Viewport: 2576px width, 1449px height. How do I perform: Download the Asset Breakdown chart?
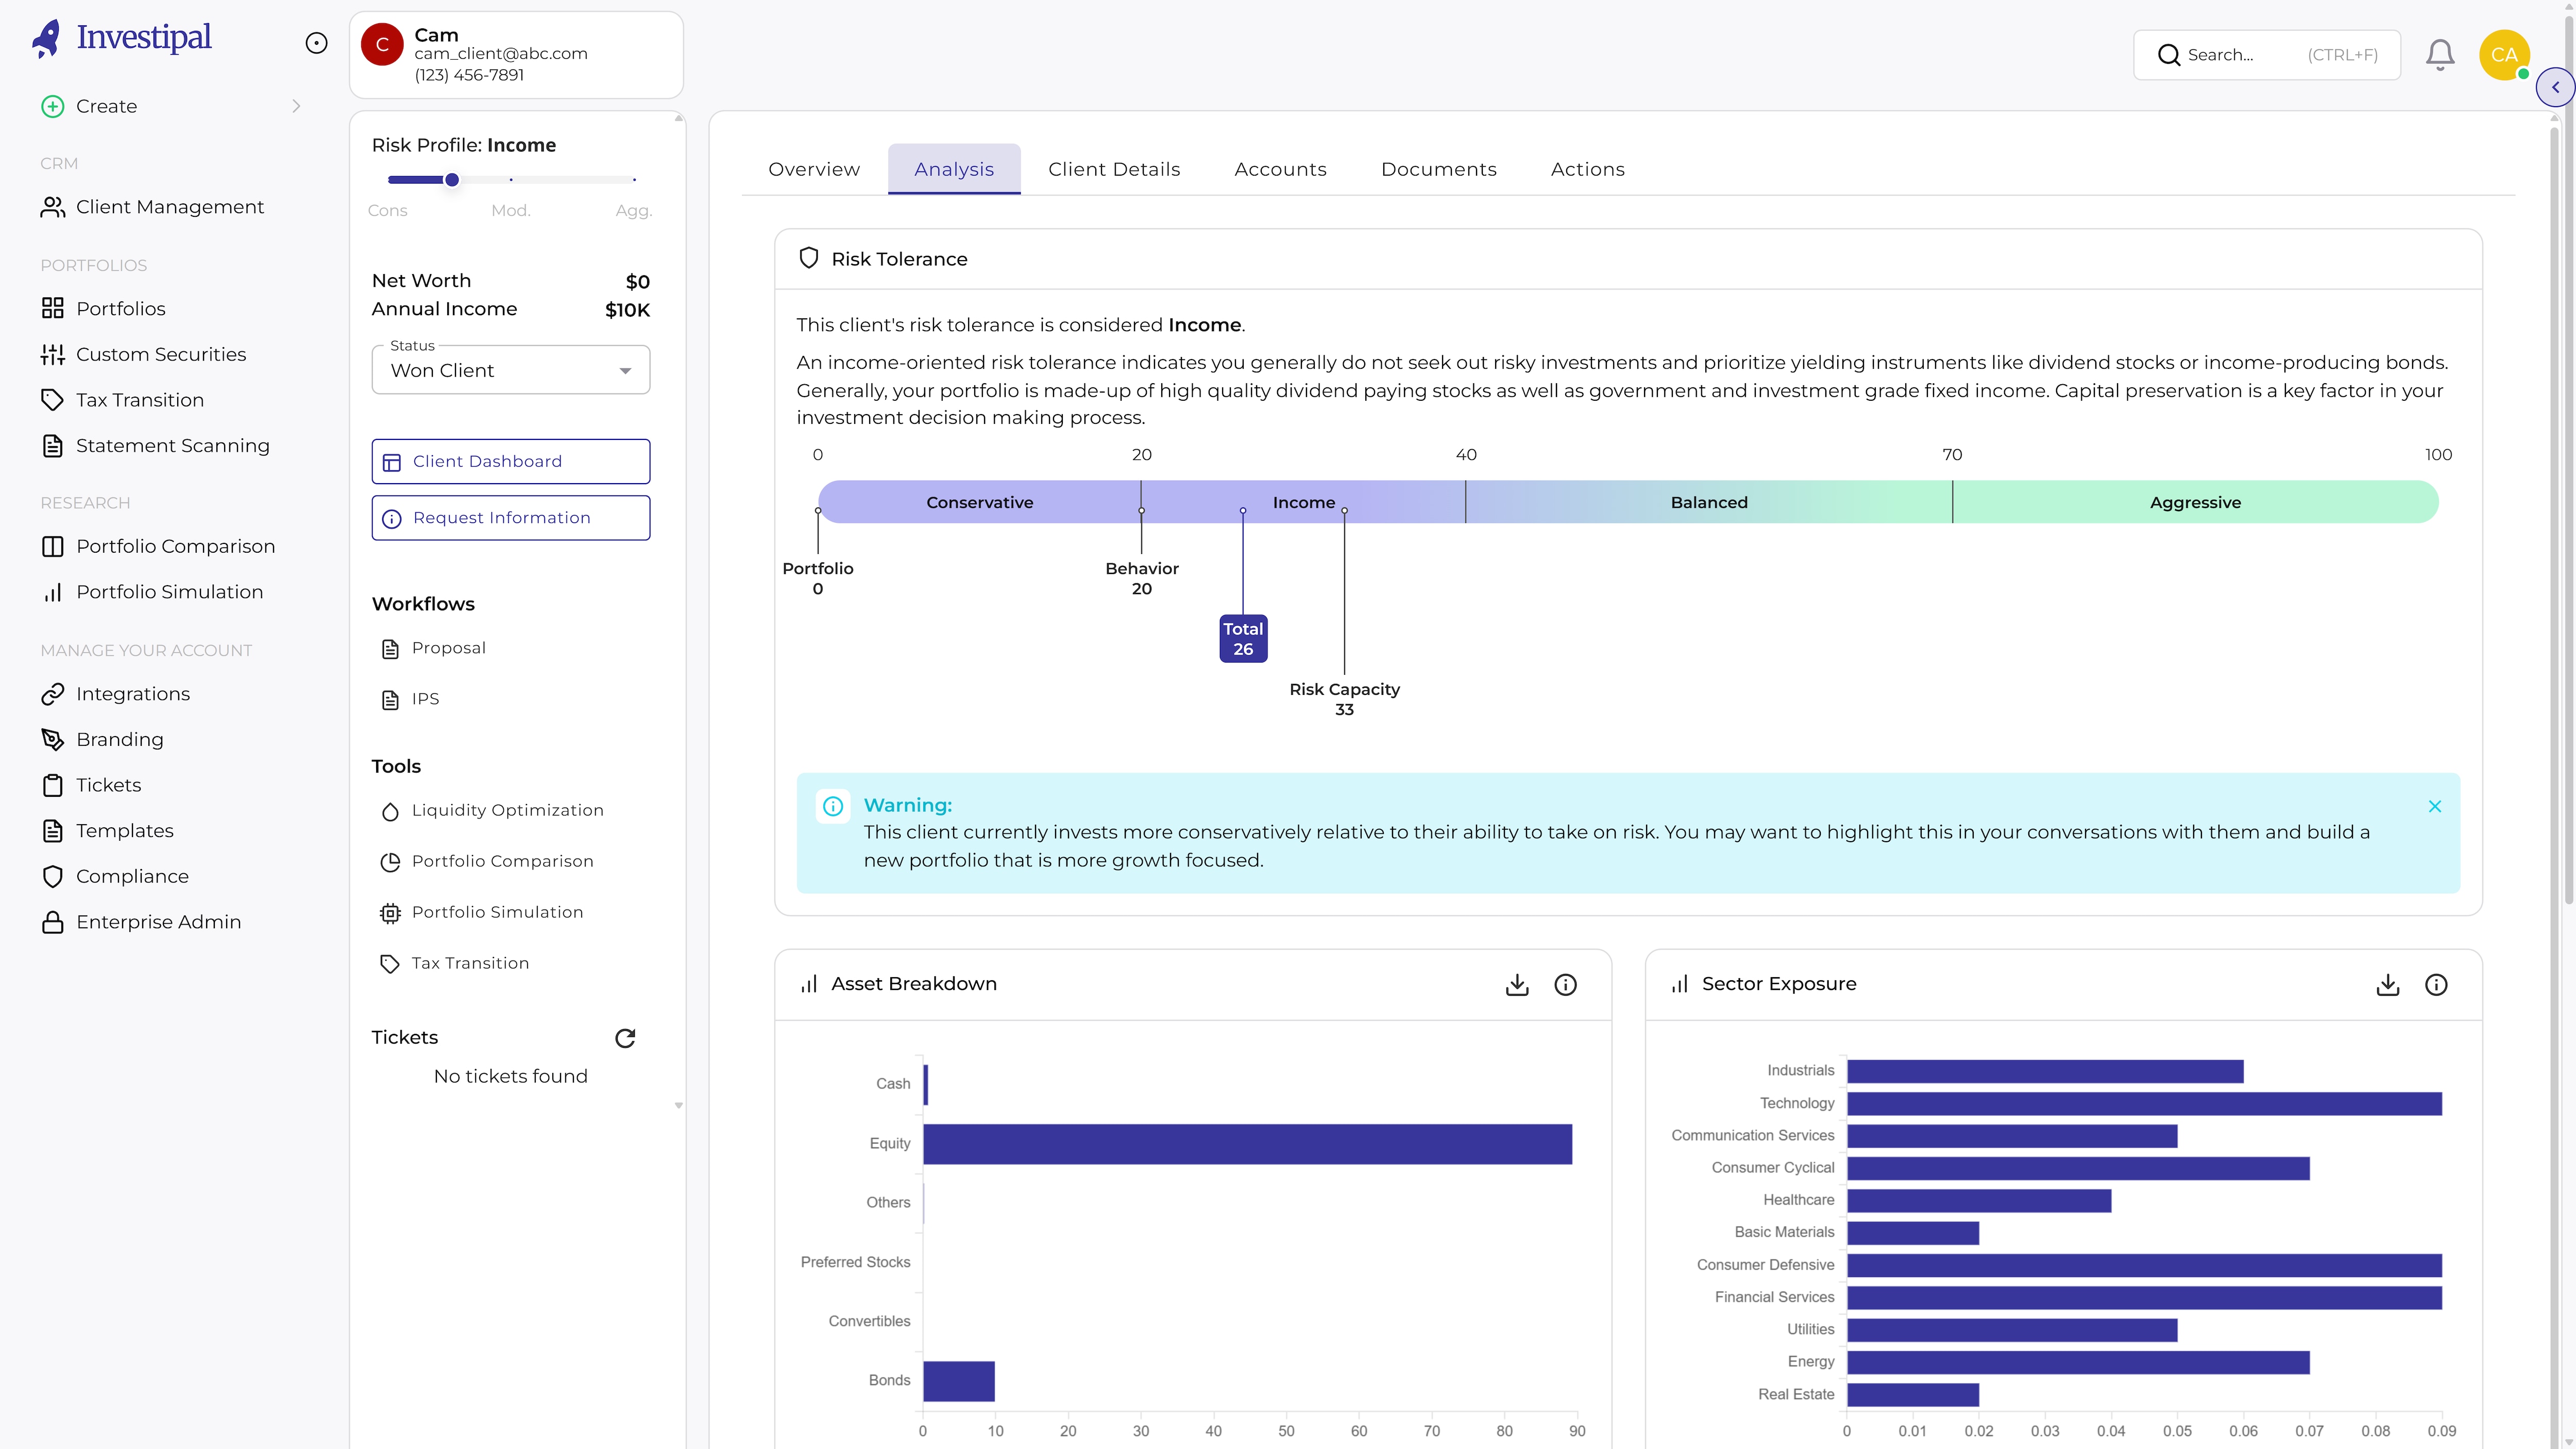(x=1516, y=984)
